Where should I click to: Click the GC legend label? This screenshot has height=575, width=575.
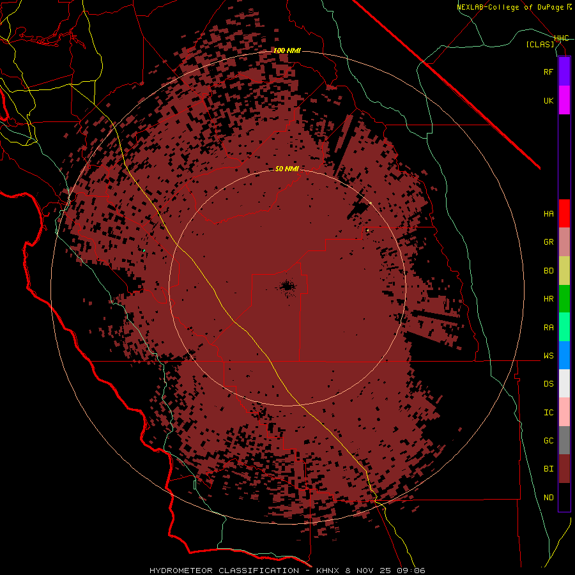(x=548, y=441)
